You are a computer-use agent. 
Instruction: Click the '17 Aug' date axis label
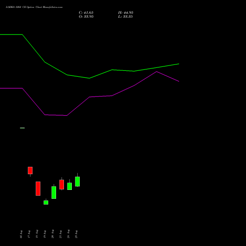click(x=29, y=234)
